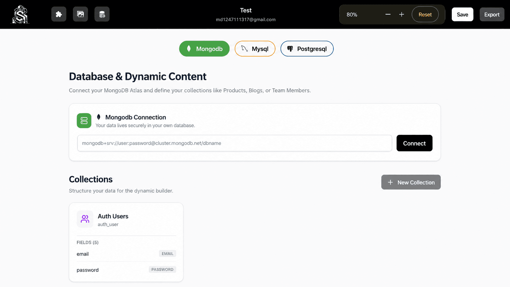Increase zoom with the plus icon

(x=401, y=14)
